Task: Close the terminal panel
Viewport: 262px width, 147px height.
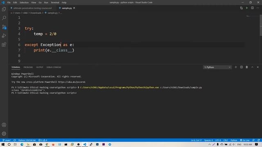Action: [x=257, y=67]
